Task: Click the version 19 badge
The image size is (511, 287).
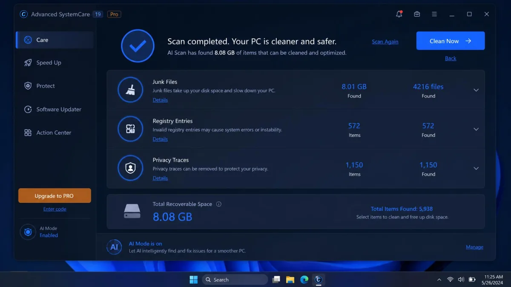Action: coord(98,14)
